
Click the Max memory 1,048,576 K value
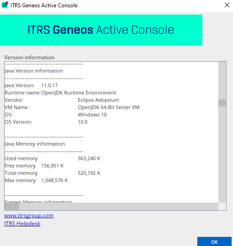point(54,180)
